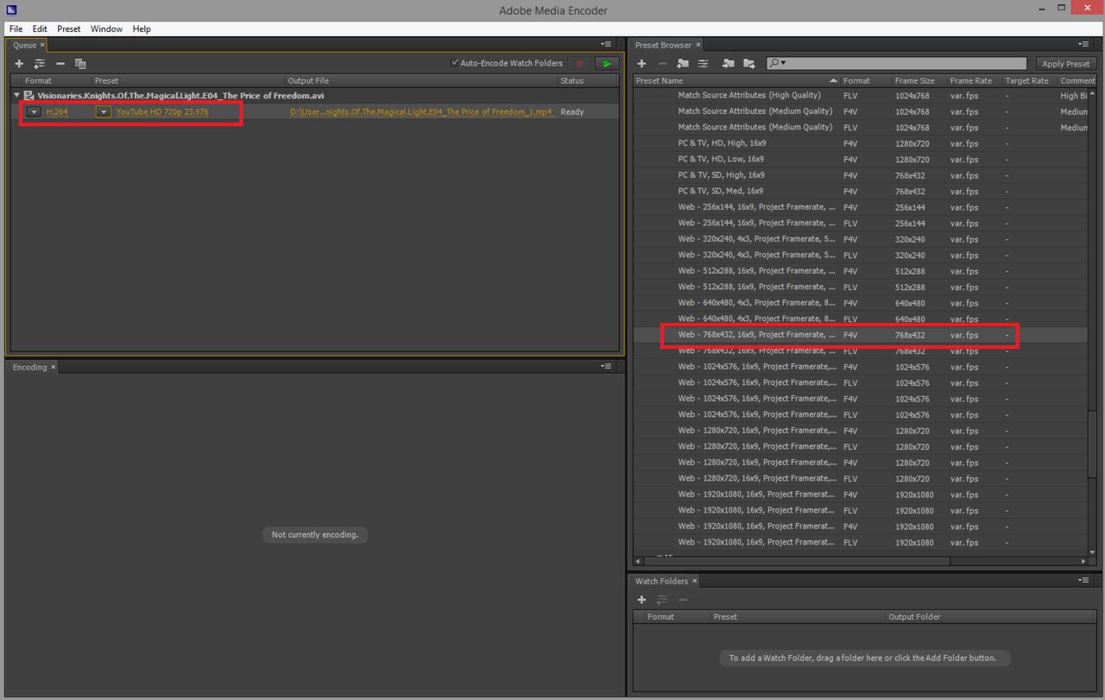Viewport: 1105px width, 700px height.
Task: Select the Queue tab
Action: pos(24,45)
